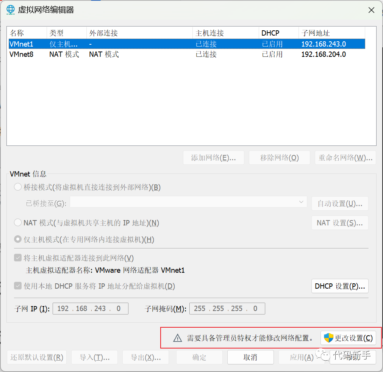The height and width of the screenshot is (372, 383).
Task: Click the 主机连接 column header
Action: coord(226,33)
